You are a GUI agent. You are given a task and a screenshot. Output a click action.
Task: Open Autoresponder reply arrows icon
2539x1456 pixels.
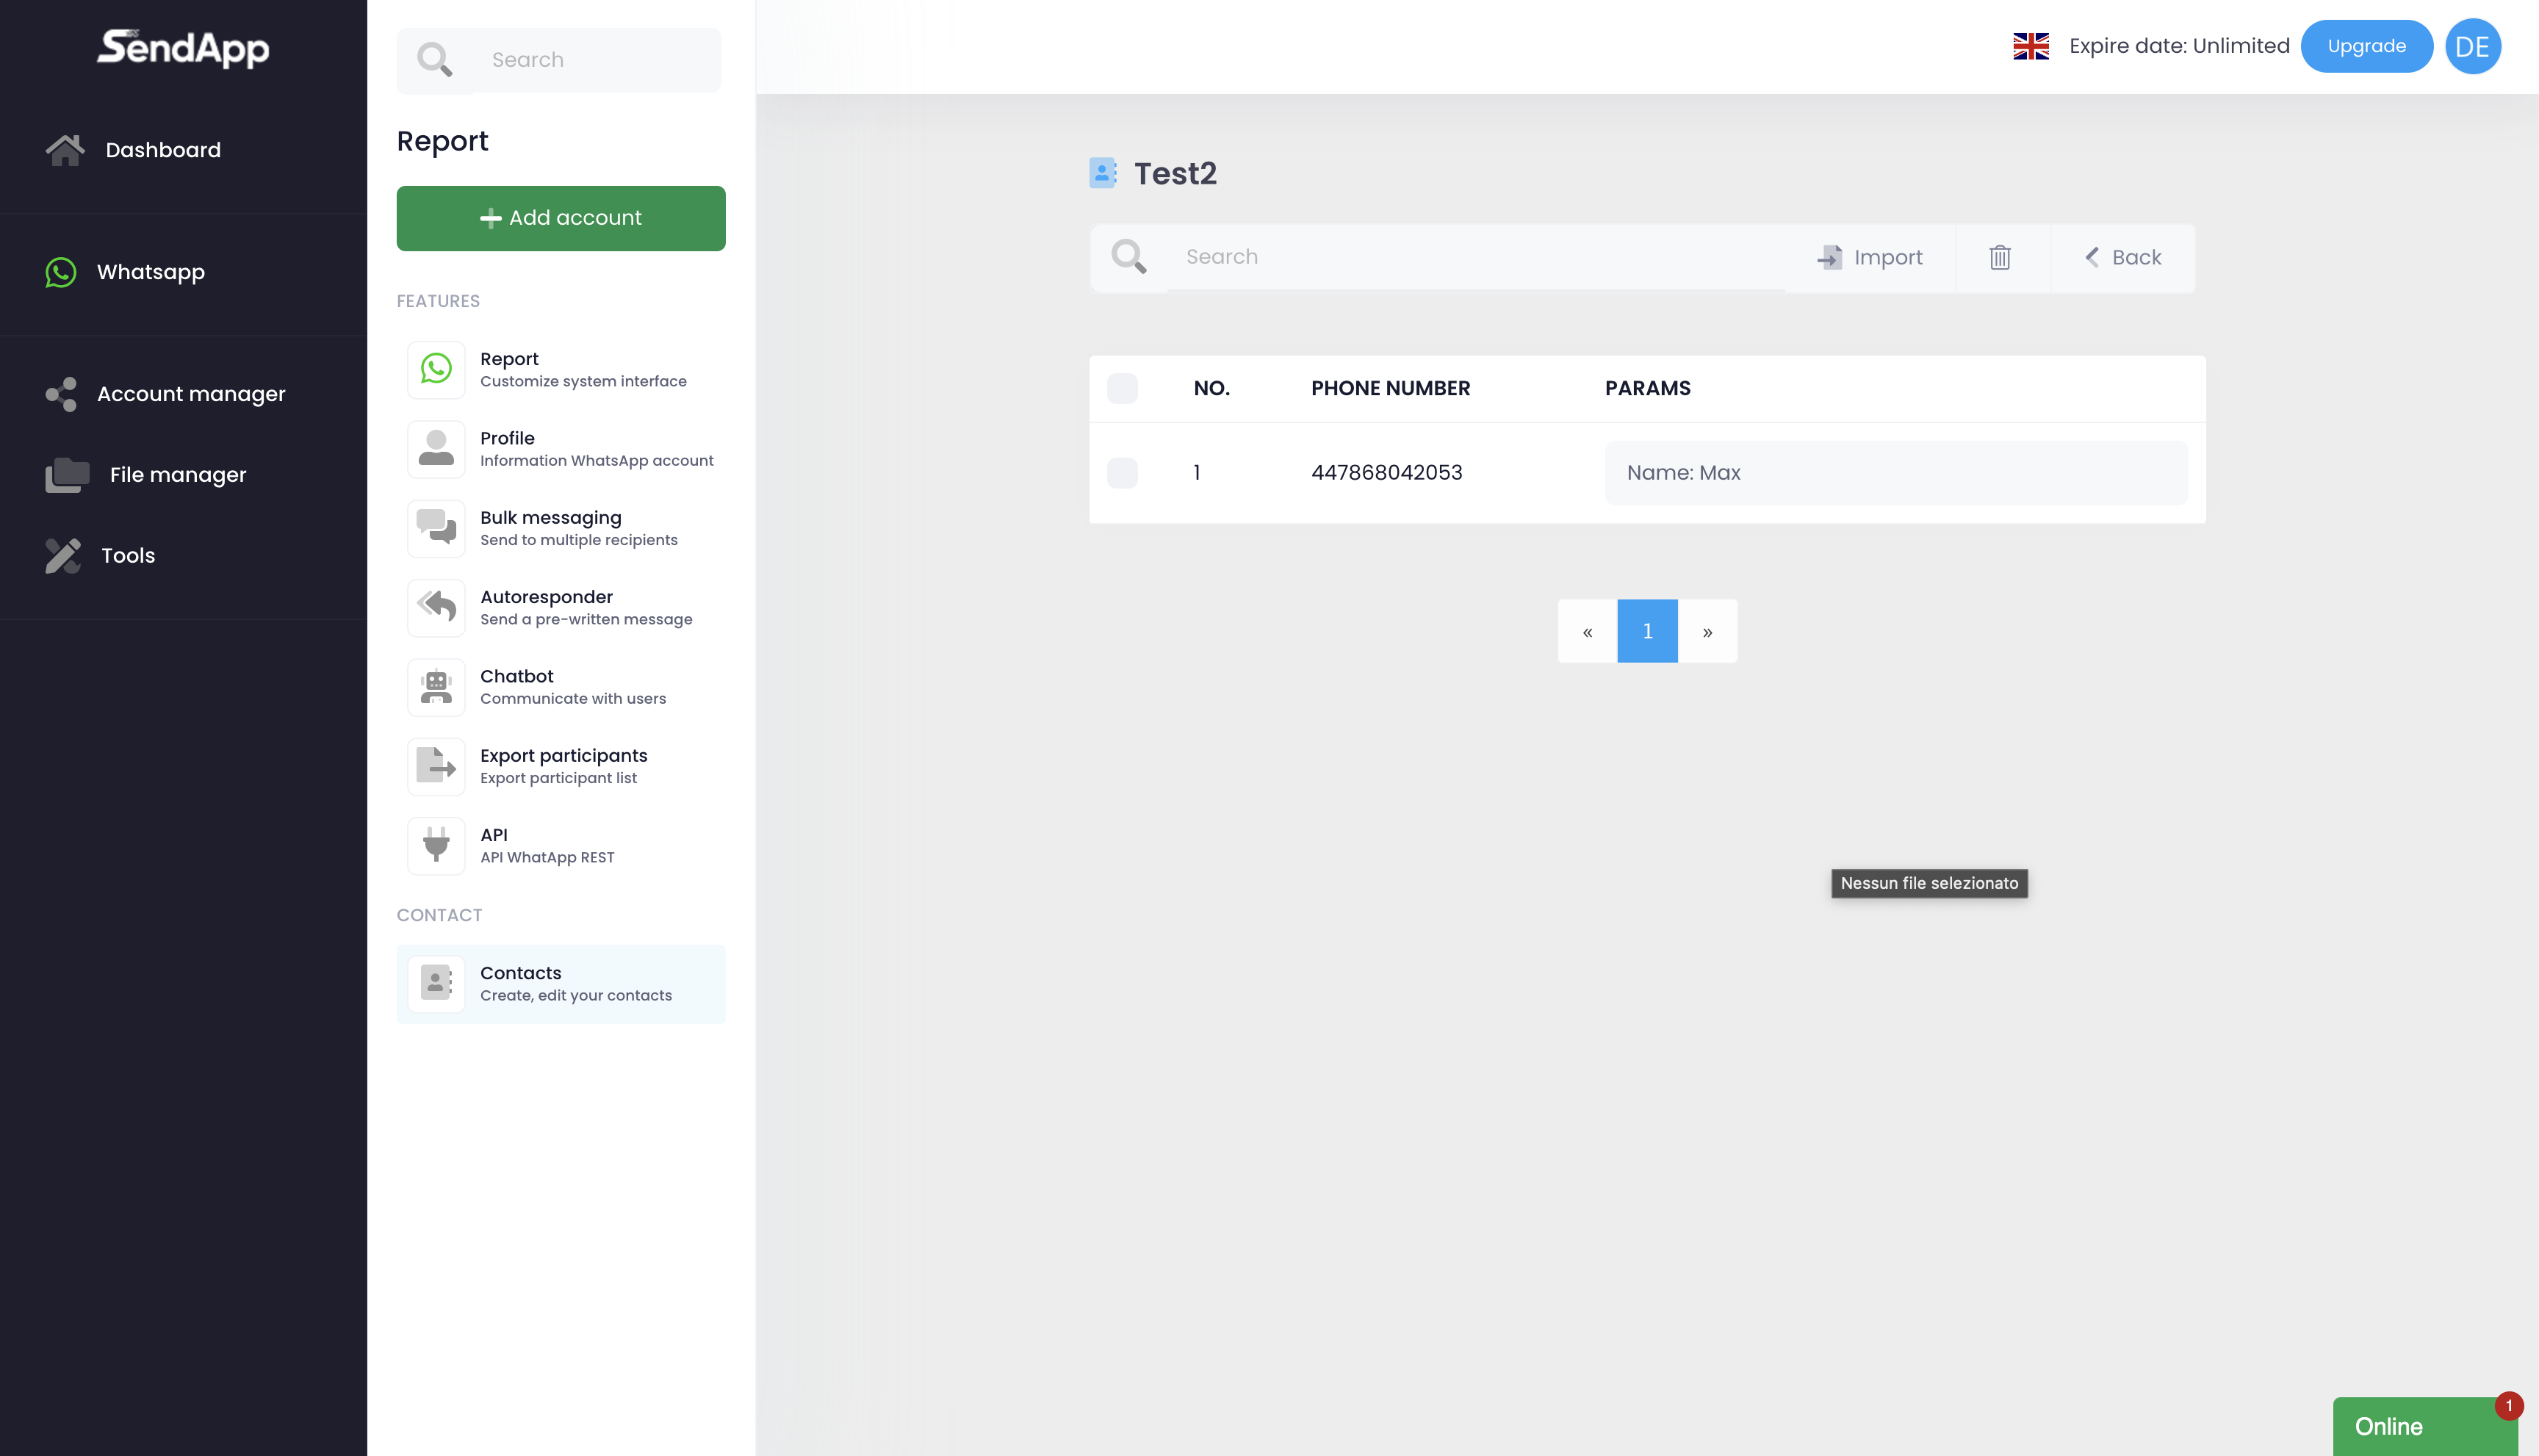436,607
